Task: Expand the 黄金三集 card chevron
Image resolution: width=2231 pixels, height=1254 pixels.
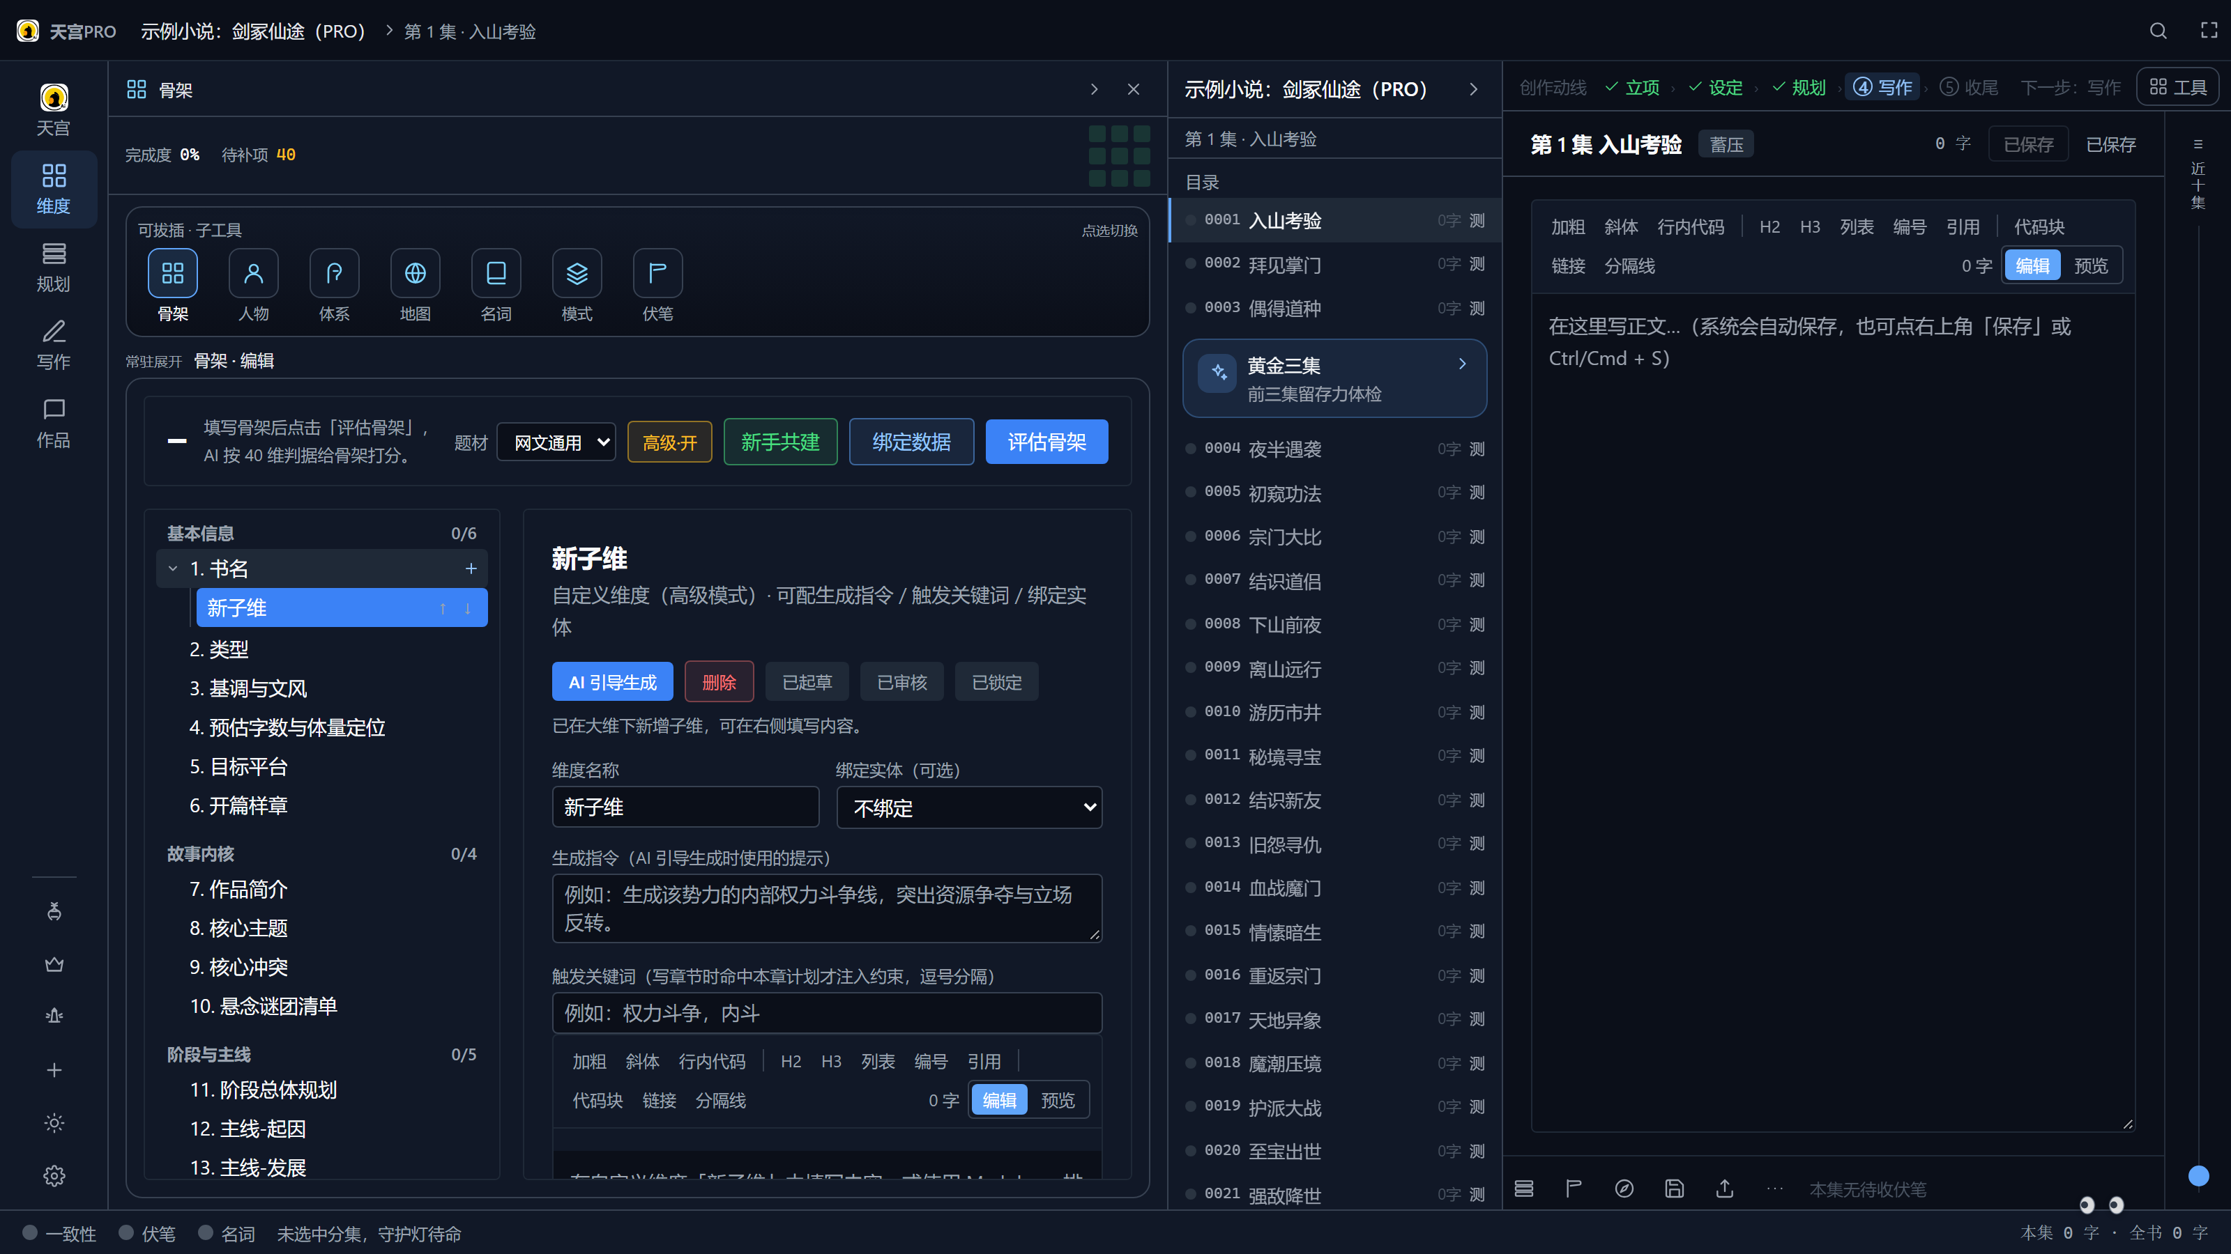Action: coord(1462,364)
